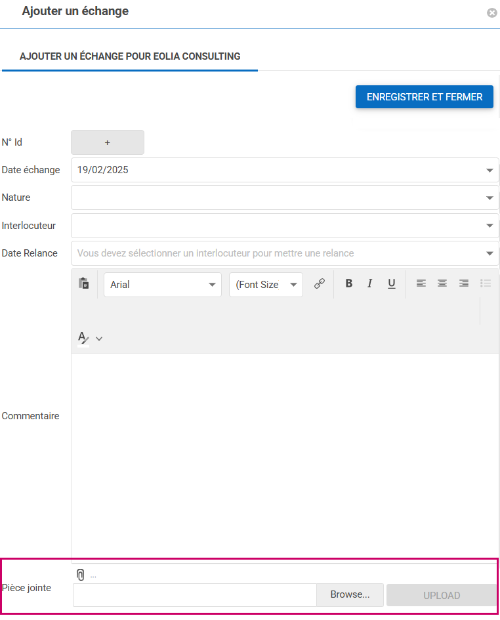Toggle underline formatting
Screen dimensions: 500x620
coord(392,283)
